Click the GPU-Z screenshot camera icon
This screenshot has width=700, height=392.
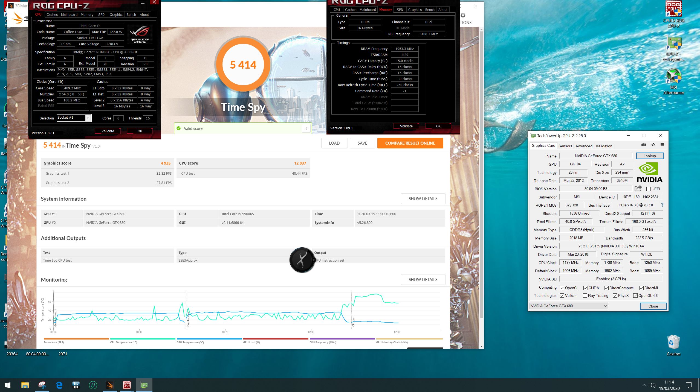tap(644, 145)
